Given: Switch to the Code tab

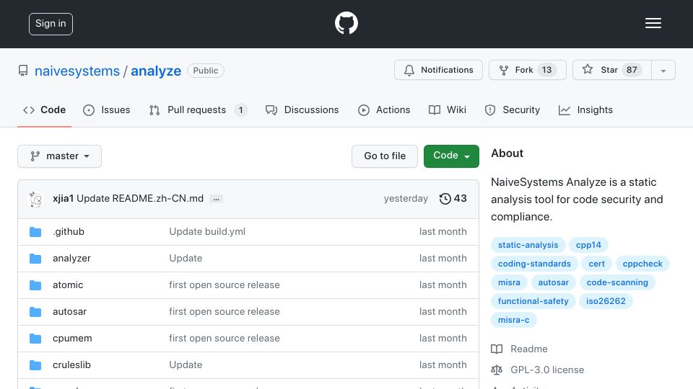Looking at the screenshot, I should click(45, 109).
